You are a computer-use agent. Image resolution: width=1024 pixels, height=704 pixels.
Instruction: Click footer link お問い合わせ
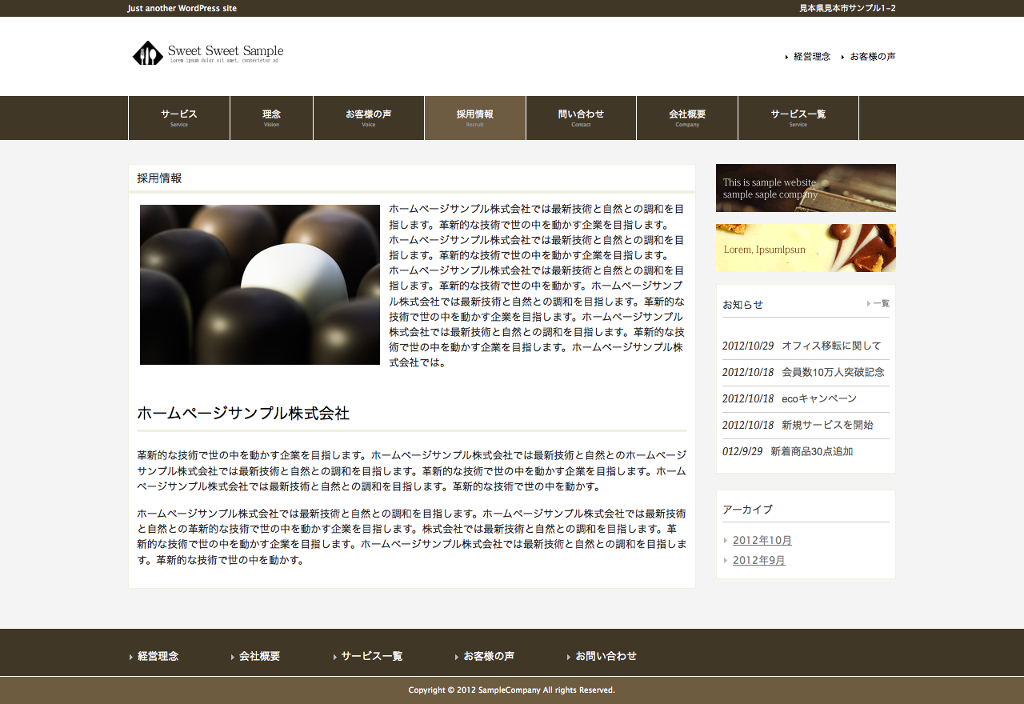[x=606, y=656]
